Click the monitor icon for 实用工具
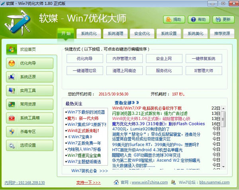 click(12, 91)
